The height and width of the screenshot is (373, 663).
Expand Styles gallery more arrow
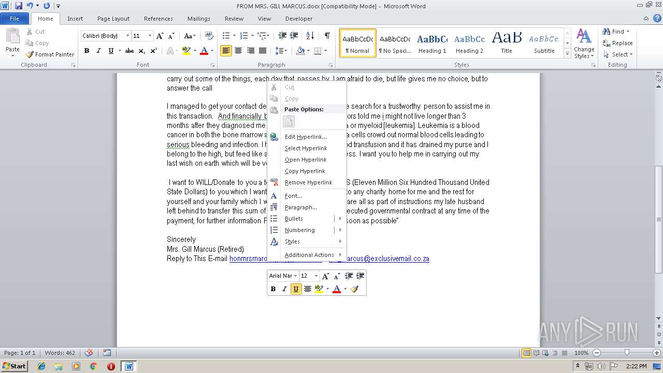tap(567, 54)
